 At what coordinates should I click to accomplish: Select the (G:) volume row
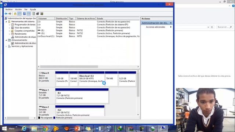88,33
